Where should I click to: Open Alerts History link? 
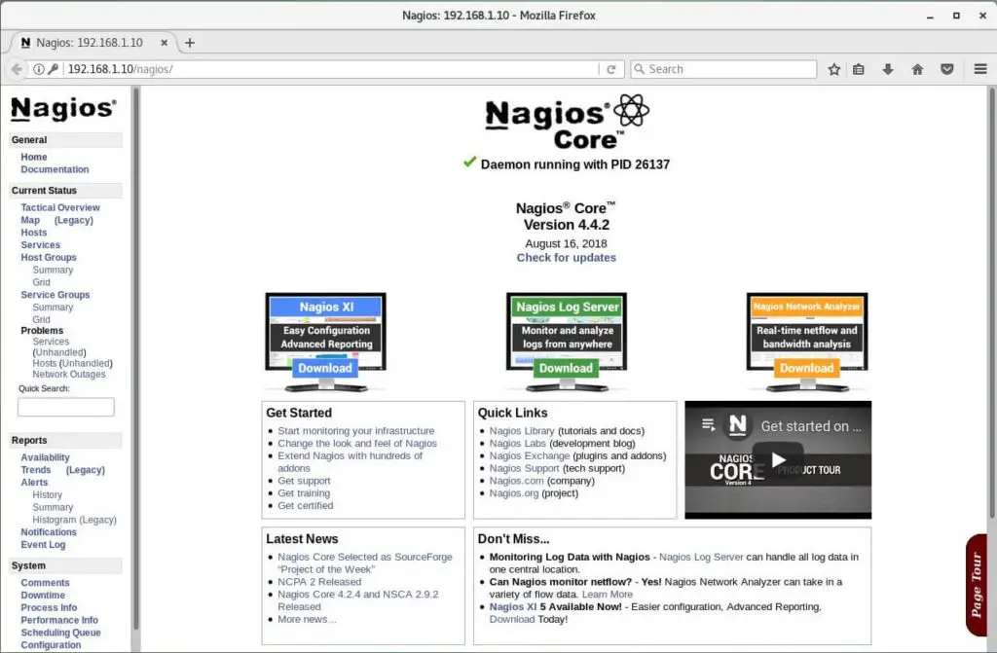tap(47, 494)
